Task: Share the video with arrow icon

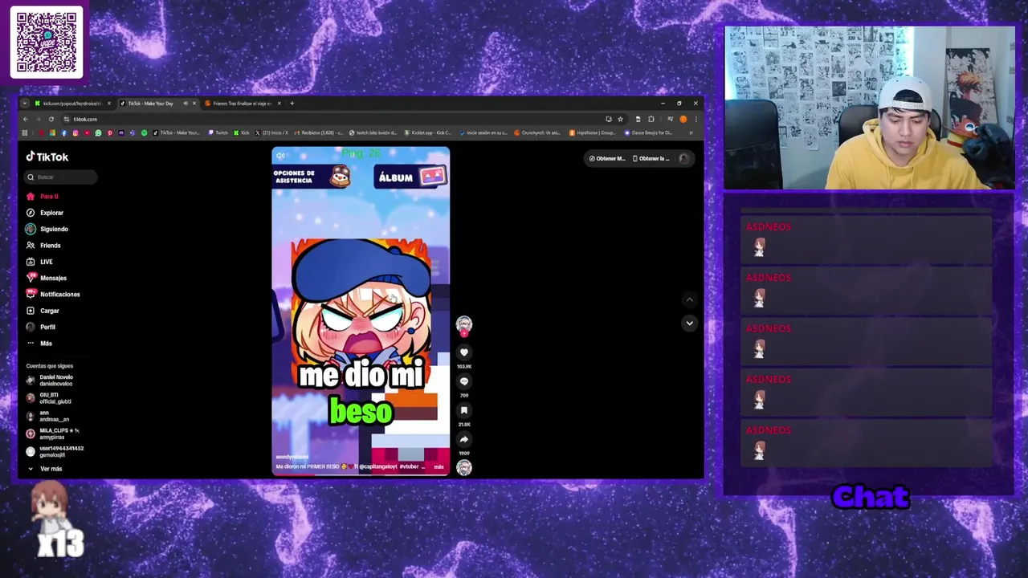Action: [463, 439]
